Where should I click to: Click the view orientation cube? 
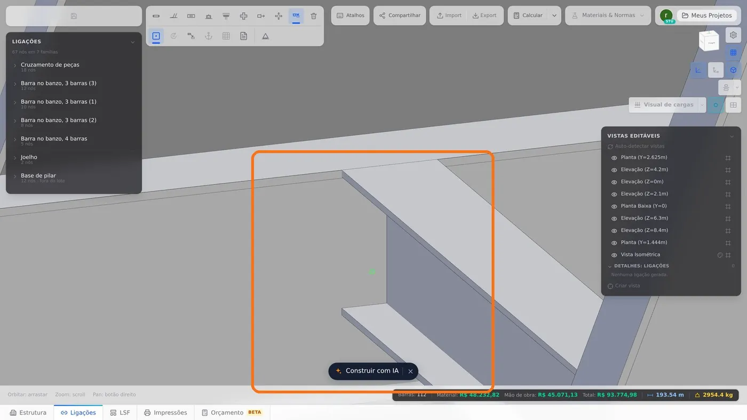point(709,40)
